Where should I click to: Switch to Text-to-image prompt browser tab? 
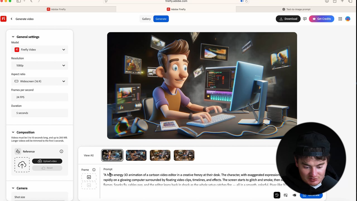click(296, 9)
